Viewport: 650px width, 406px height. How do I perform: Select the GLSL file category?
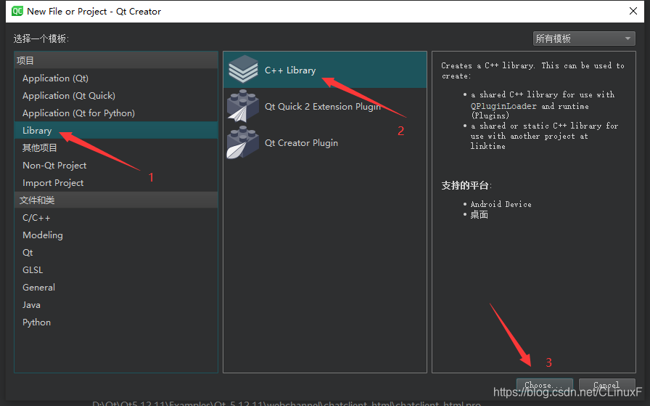(x=116, y=270)
